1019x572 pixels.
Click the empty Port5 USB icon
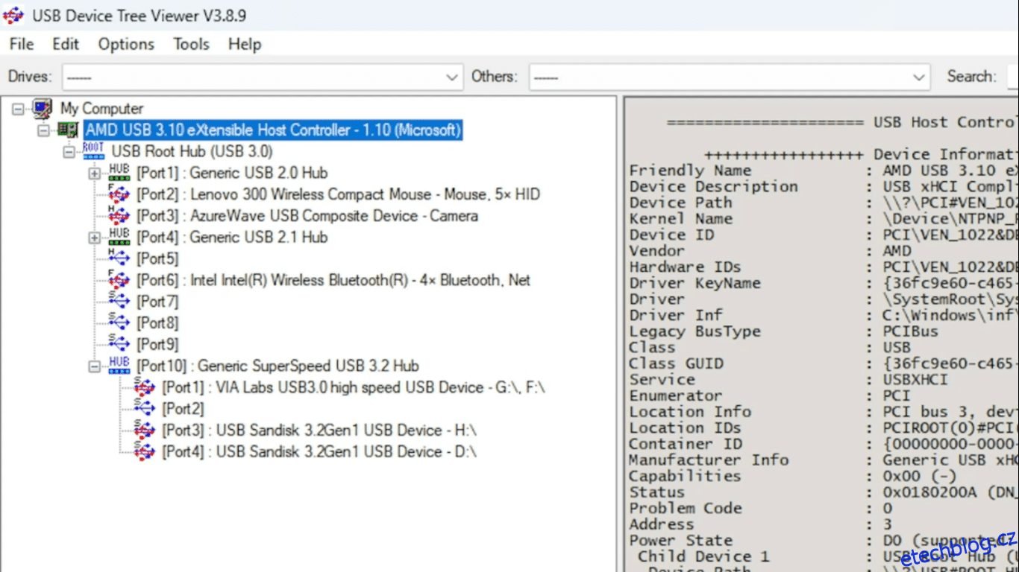119,258
